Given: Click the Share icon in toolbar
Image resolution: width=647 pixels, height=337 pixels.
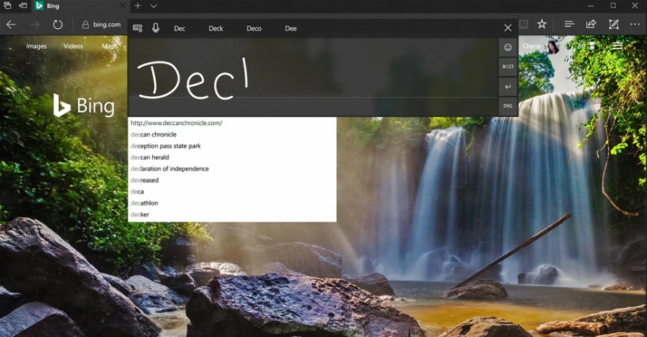Looking at the screenshot, I should (591, 25).
